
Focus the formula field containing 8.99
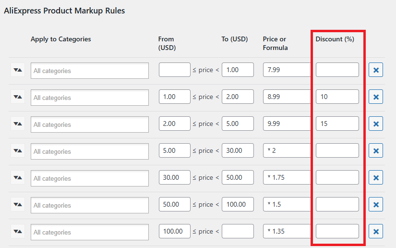[x=287, y=97]
